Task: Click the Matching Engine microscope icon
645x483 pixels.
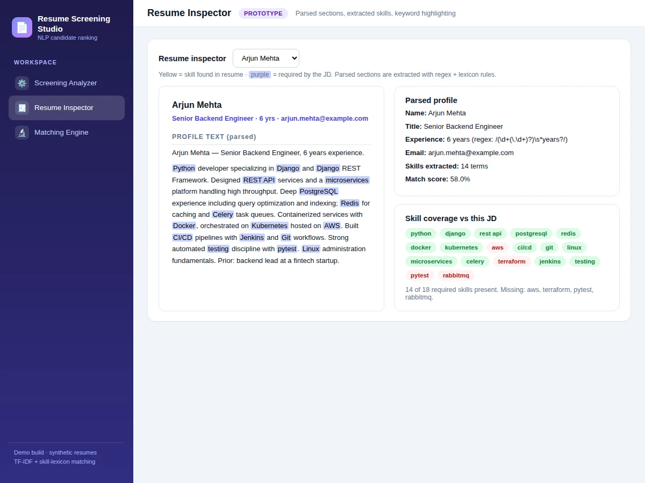Action: (x=22, y=133)
